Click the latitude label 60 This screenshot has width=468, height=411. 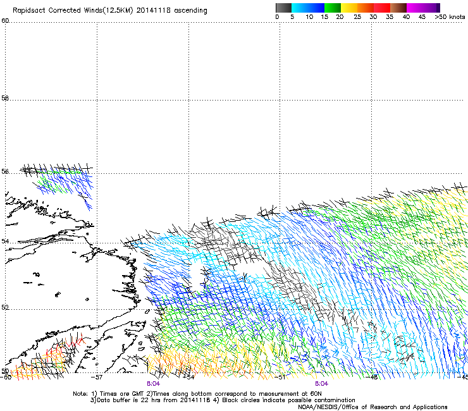[5, 21]
